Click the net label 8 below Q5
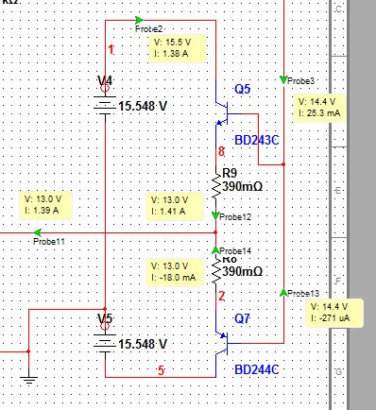This screenshot has width=376, height=410. [x=221, y=151]
